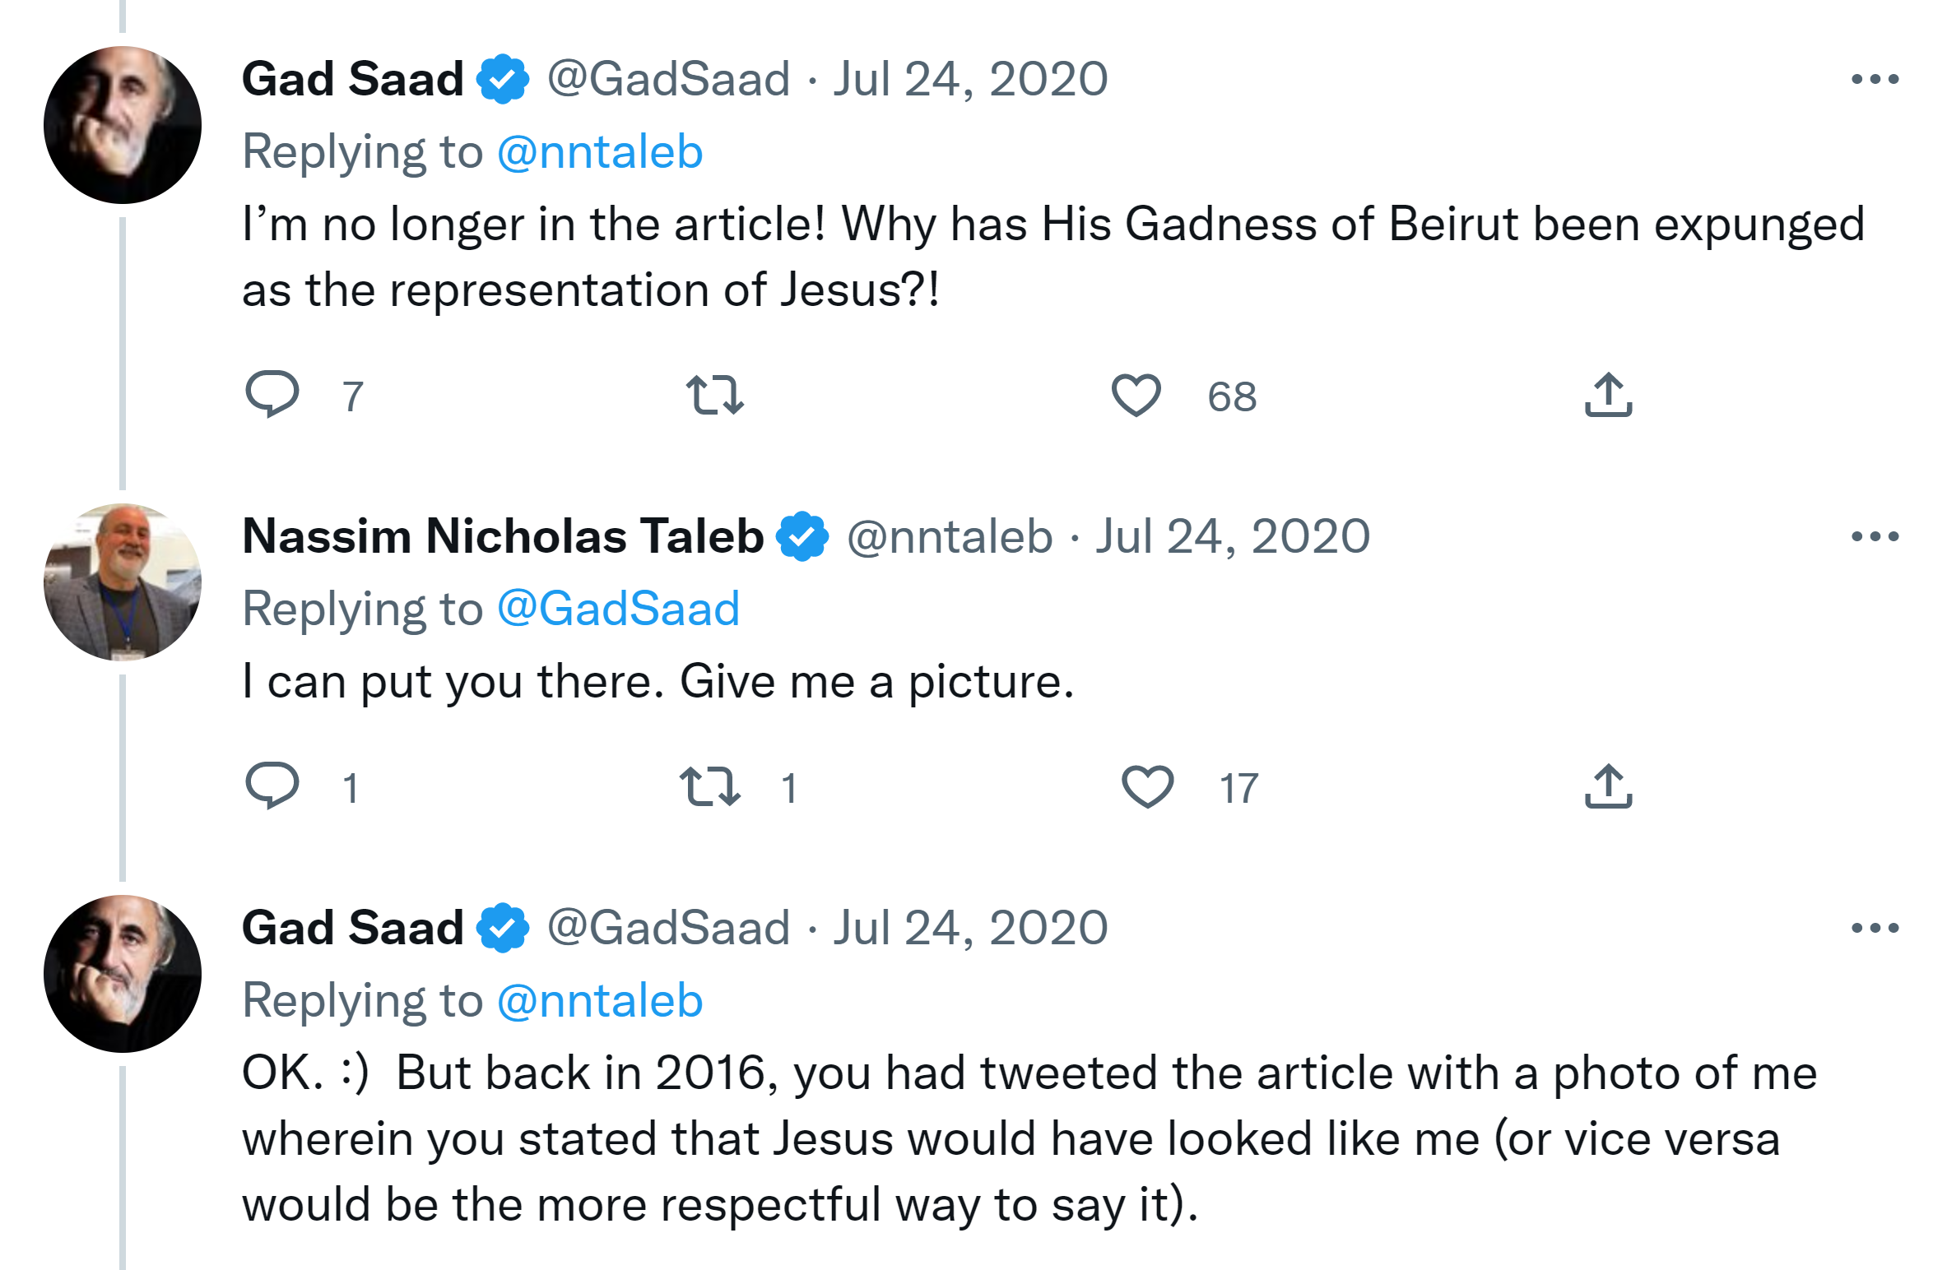
Task: Retweet Taleb's 'Give me a picture' tweet
Action: [710, 786]
